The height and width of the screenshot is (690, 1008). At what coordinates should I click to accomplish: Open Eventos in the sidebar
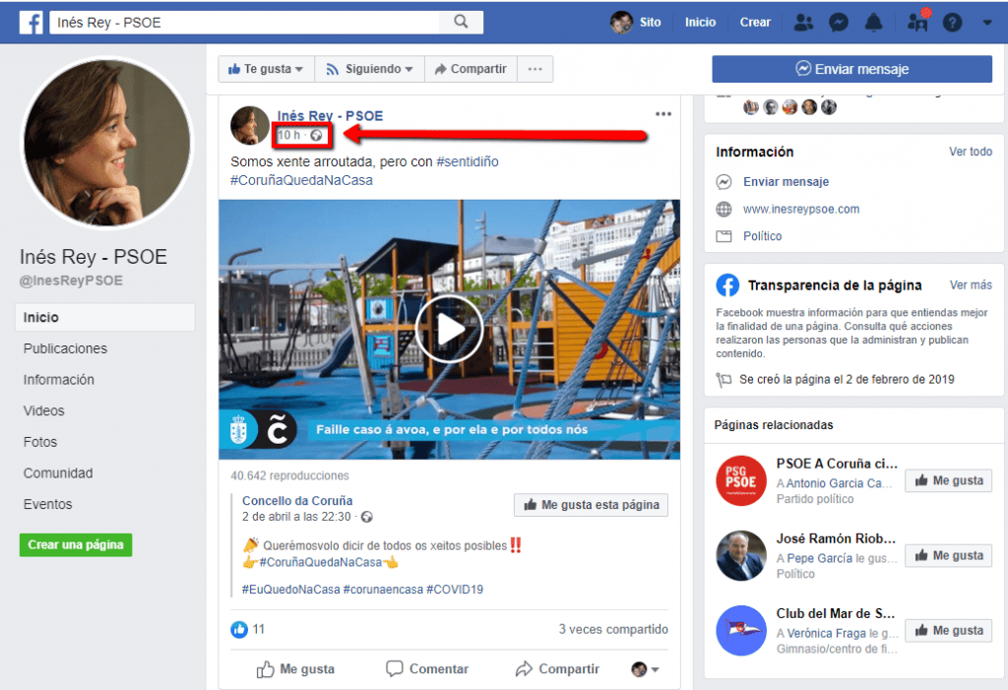click(47, 504)
